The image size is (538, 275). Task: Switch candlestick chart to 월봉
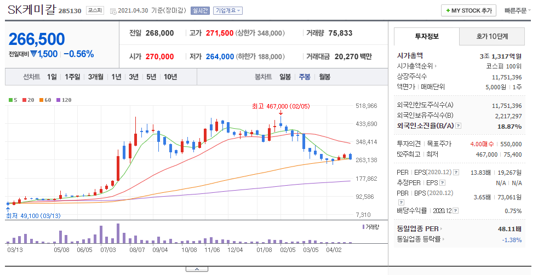pos(324,77)
